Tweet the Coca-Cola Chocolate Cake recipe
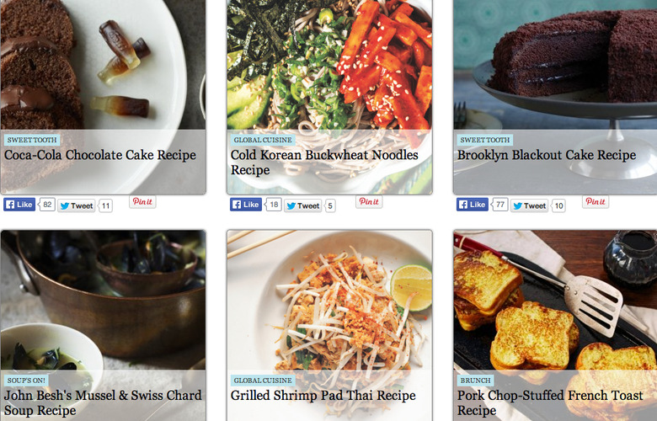This screenshot has height=421, width=657. pyautogui.click(x=77, y=205)
